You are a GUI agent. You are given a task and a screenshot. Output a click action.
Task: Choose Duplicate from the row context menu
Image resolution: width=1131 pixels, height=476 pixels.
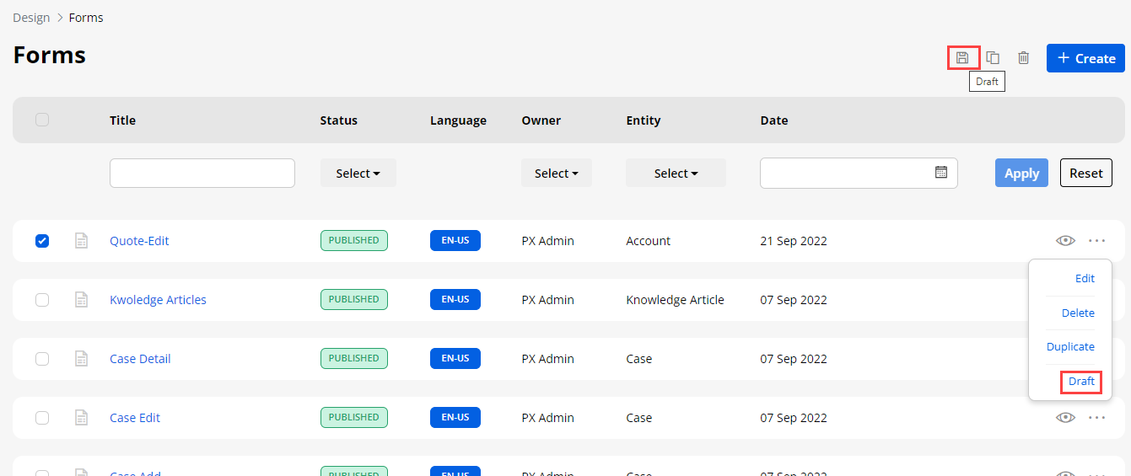click(x=1070, y=347)
